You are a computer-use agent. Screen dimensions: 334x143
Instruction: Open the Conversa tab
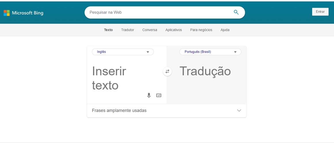pyautogui.click(x=150, y=30)
